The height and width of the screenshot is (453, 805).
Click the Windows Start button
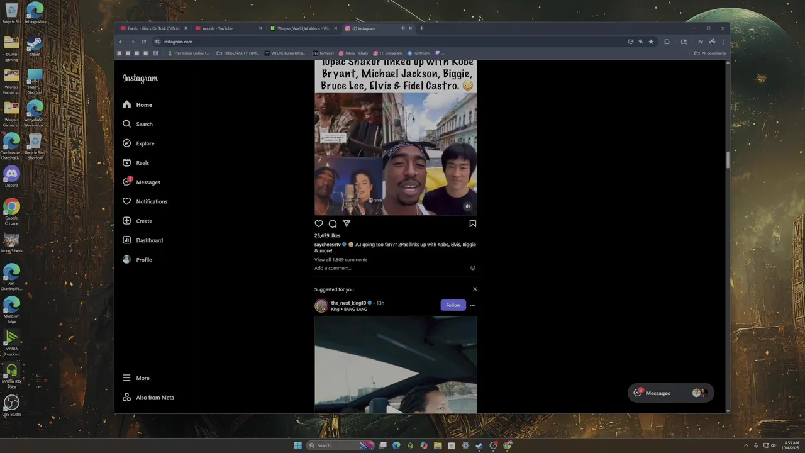297,445
